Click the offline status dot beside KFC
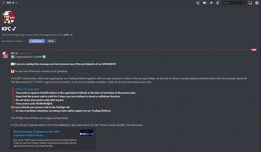This screenshot has height=152, width=261. pos(16,3)
